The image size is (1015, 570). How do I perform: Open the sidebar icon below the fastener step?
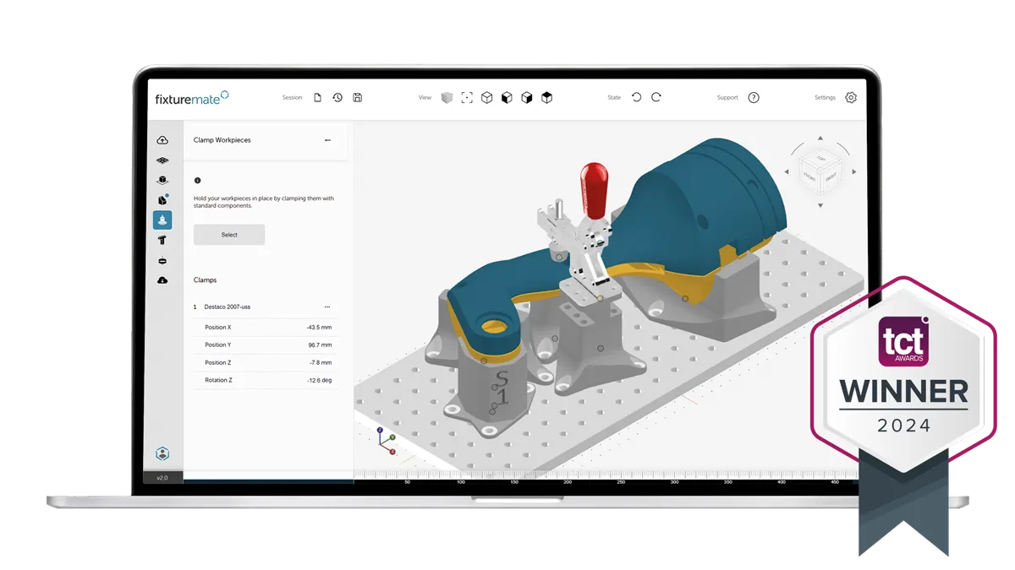click(x=162, y=261)
